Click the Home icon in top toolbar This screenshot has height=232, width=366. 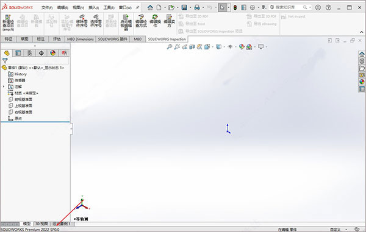[150, 8]
